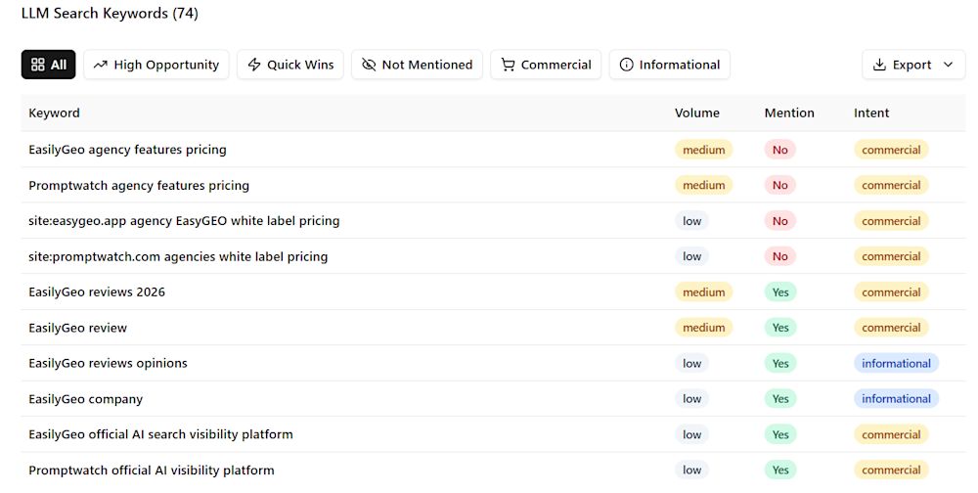Click the lightning bolt icon on Quick Wins
Viewport: 978px width, 493px height.
click(x=254, y=65)
